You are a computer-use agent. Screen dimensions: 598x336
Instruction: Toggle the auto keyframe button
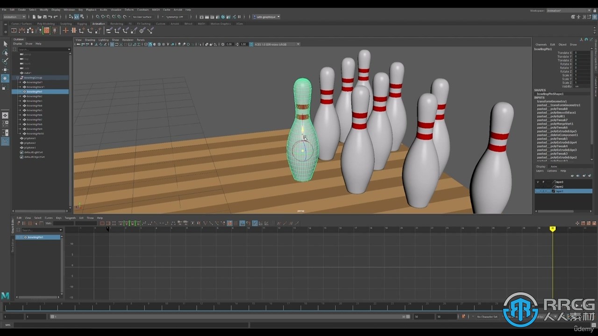[x=463, y=316]
